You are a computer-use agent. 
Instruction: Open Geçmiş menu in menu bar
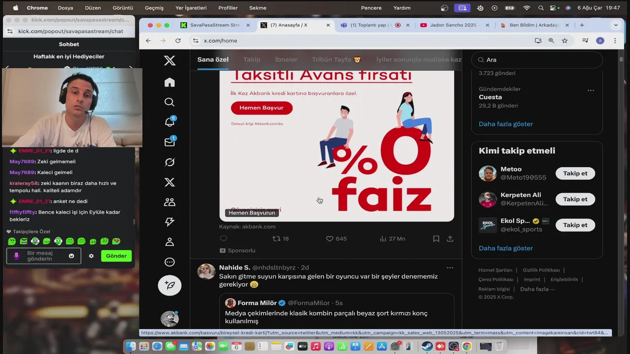pos(154,8)
